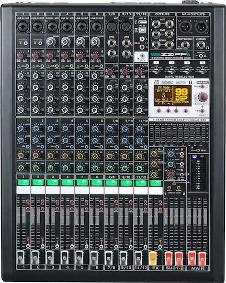Click SUB to main RIGHT button
The width and height of the screenshot is (226, 283).
pyautogui.click(x=178, y=188)
